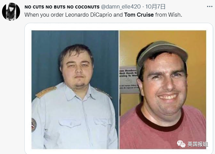
Task: Click the shoulder epaulette in left photo
Action: point(46,92)
